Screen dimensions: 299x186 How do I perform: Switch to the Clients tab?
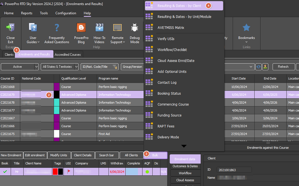(x=9, y=55)
